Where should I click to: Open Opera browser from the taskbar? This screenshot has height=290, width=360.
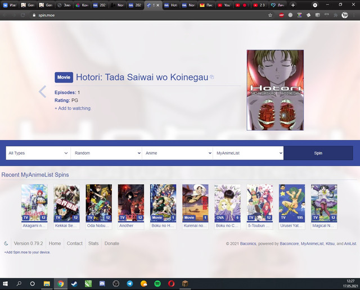(171, 283)
